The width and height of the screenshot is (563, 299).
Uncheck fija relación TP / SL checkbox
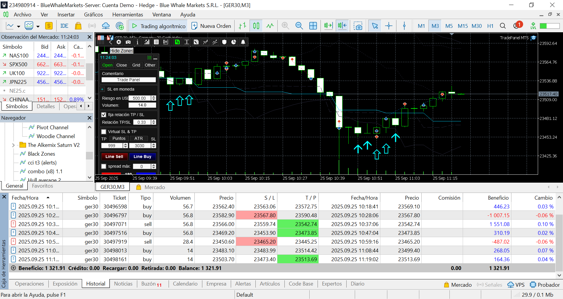point(104,115)
